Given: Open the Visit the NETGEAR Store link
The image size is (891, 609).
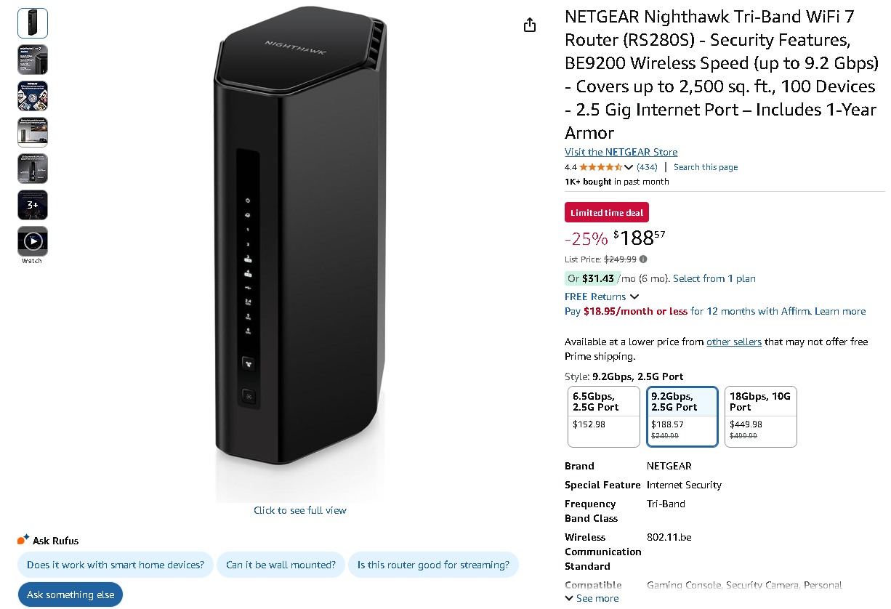Looking at the screenshot, I should (x=621, y=152).
